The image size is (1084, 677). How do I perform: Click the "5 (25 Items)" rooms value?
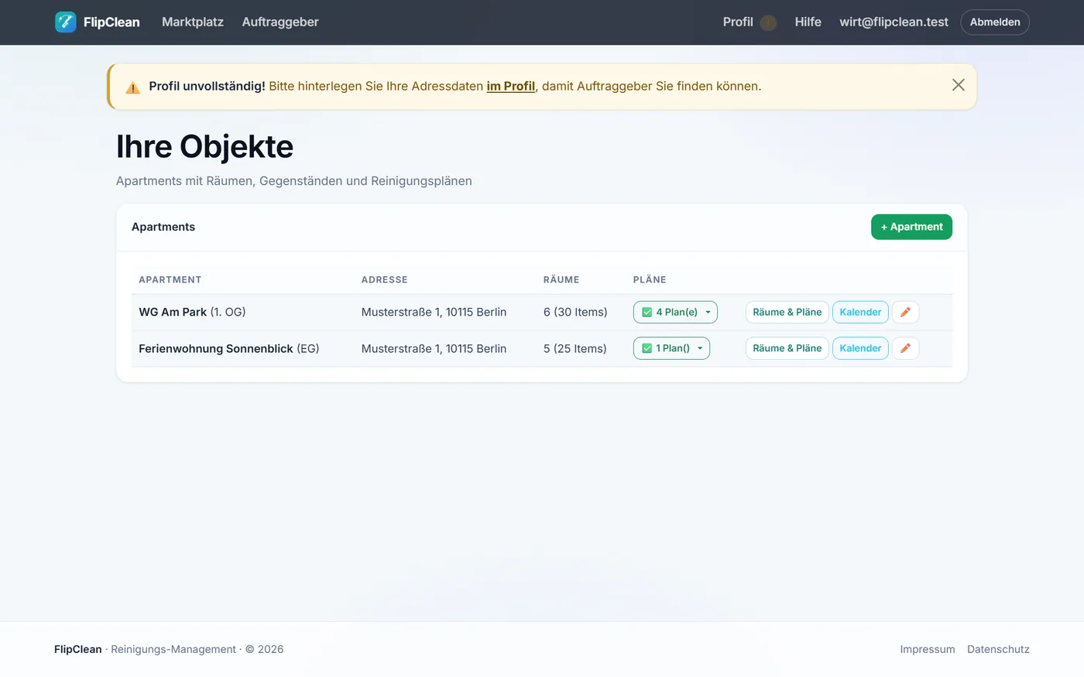pyautogui.click(x=575, y=348)
